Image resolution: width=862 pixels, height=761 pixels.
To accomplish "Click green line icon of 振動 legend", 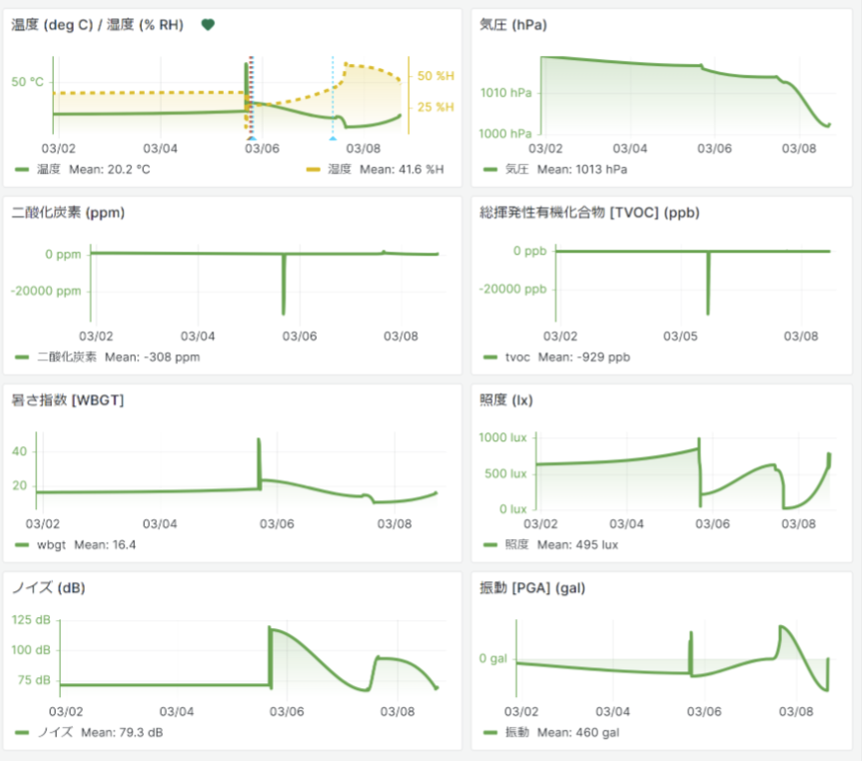I will [x=489, y=732].
